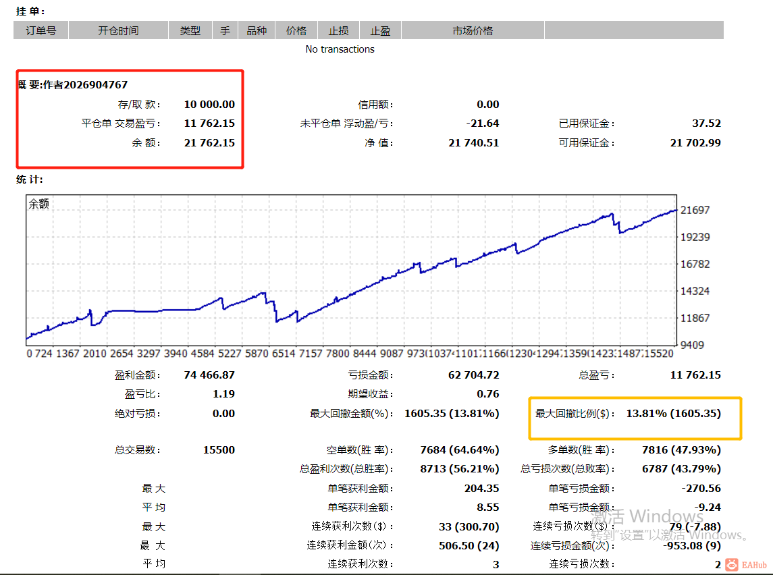Select max drawdown 1605.35 (13.81%)
Viewport: 773px width, 575px height.
pyautogui.click(x=452, y=414)
